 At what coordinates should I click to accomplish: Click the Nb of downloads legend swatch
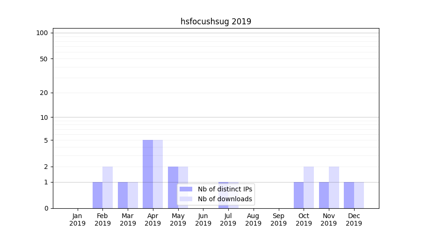pyautogui.click(x=186, y=199)
